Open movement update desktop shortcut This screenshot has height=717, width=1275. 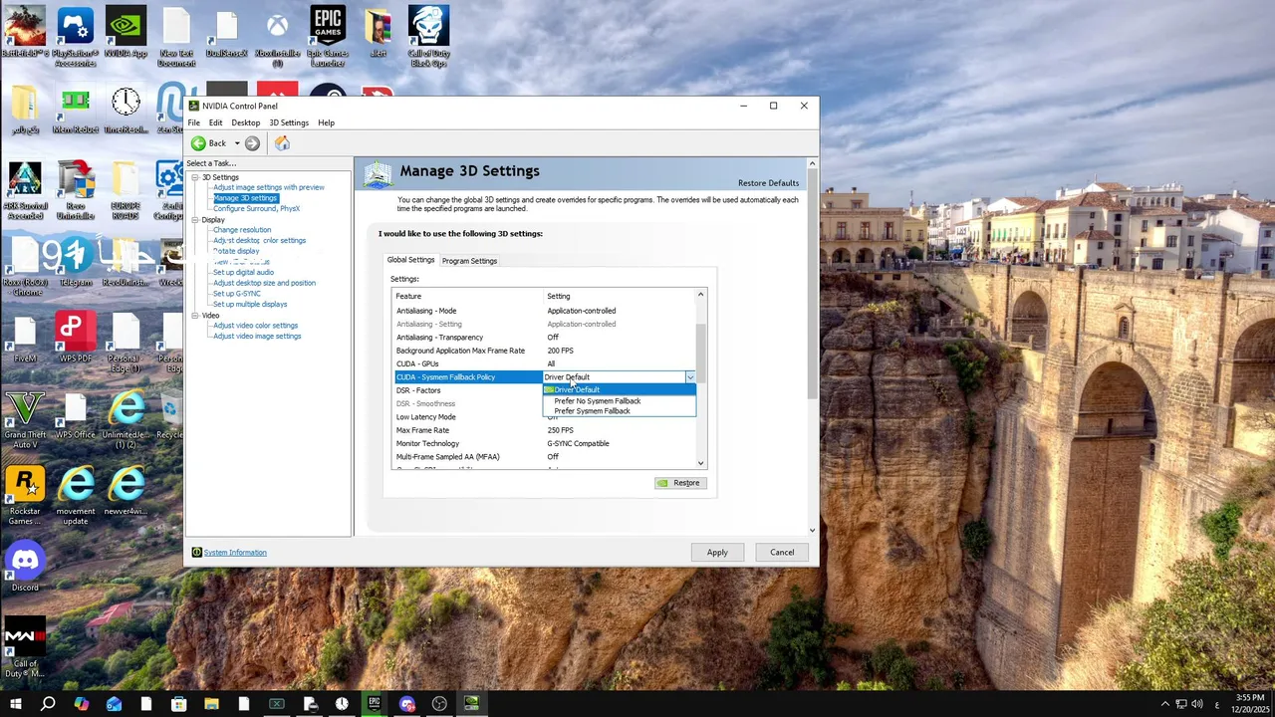point(76,495)
